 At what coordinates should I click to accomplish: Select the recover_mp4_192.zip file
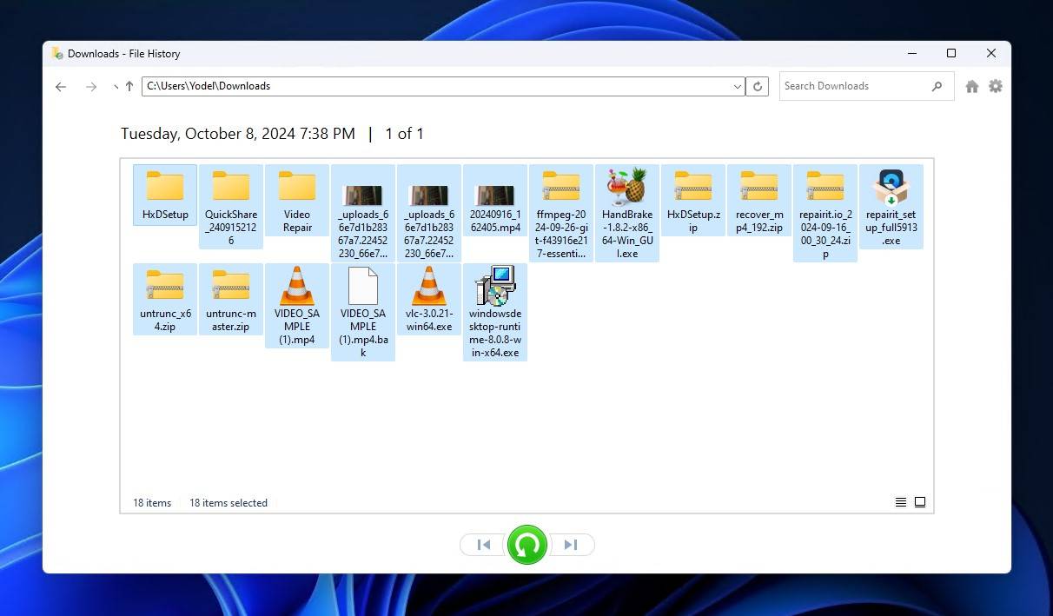coord(759,201)
